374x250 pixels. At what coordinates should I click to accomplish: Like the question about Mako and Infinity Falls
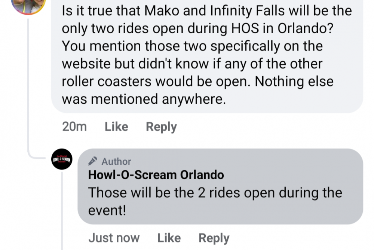[116, 126]
